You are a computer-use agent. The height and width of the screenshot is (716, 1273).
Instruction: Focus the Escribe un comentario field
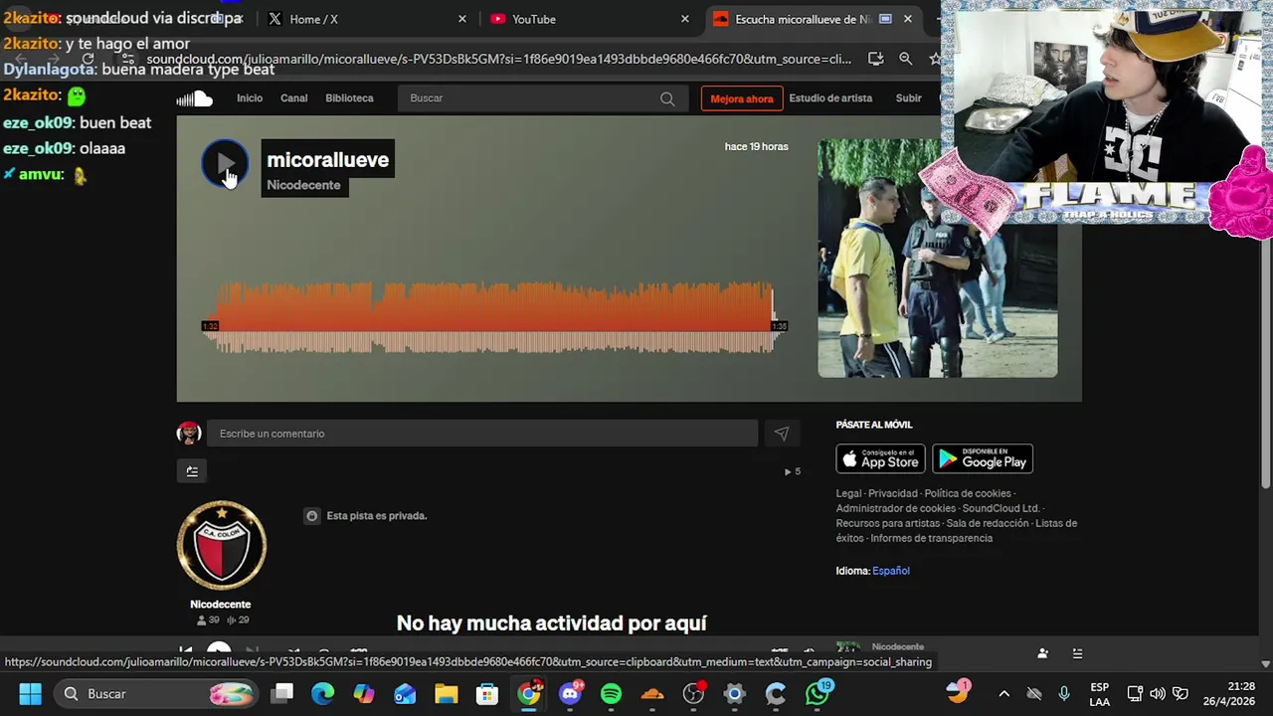tap(482, 434)
